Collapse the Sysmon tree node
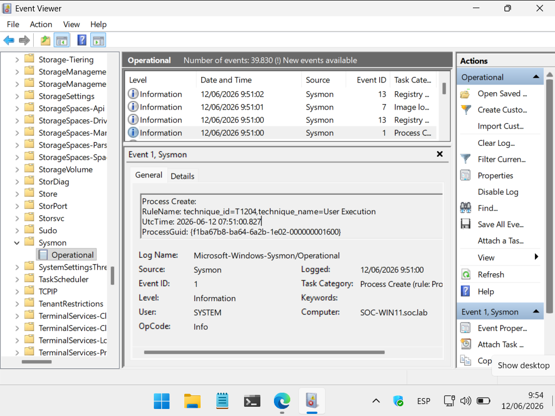This screenshot has height=416, width=555. click(17, 242)
